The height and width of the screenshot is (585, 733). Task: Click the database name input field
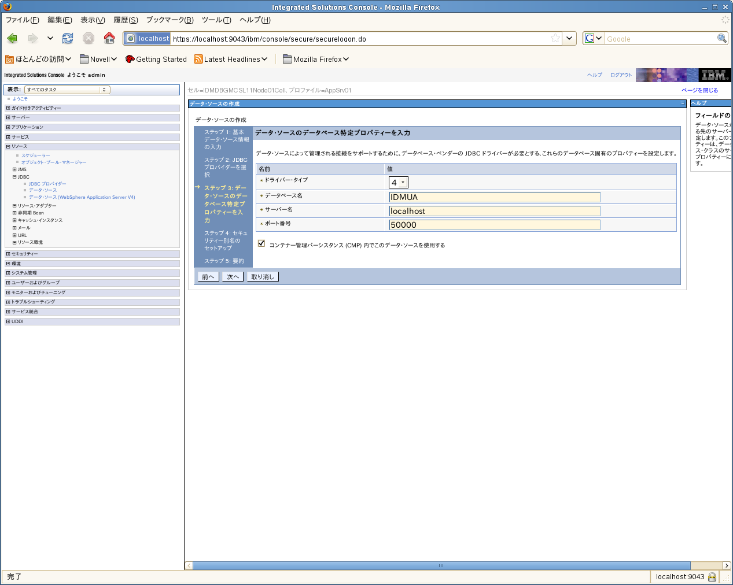tap(495, 197)
